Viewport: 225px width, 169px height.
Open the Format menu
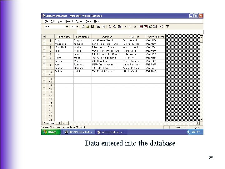[79, 21]
